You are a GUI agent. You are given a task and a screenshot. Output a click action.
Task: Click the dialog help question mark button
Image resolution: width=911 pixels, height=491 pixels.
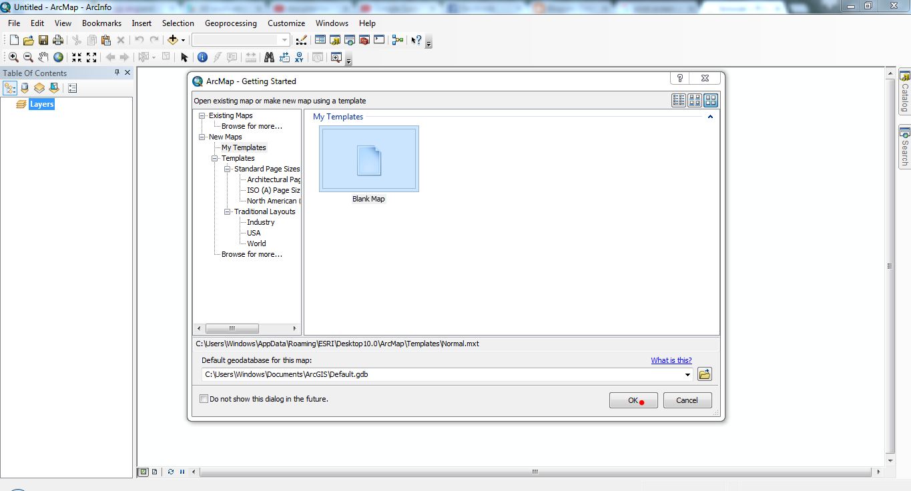click(679, 78)
